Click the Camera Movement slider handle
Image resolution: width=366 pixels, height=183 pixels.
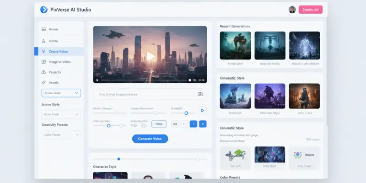[155, 113]
